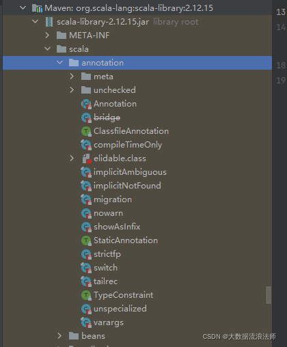Image resolution: width=287 pixels, height=347 pixels.
Task: Click the nowarn class icon
Action: (x=86, y=213)
